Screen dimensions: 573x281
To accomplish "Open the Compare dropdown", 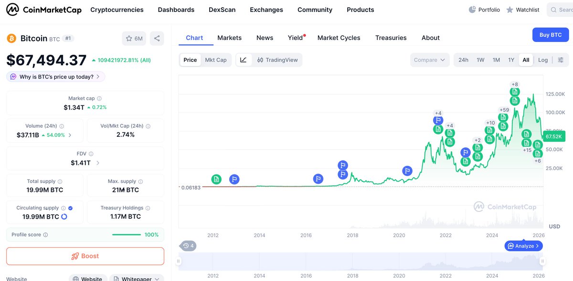I will (430, 60).
